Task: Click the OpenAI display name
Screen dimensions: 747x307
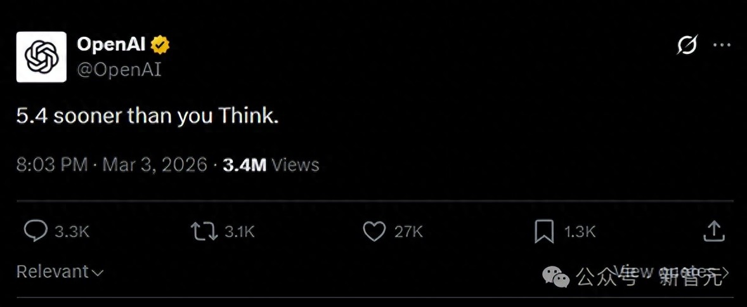Action: click(x=111, y=45)
